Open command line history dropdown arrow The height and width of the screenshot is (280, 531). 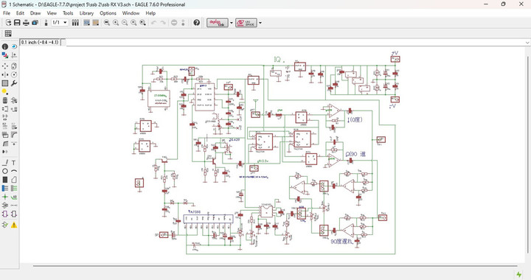[527, 43]
